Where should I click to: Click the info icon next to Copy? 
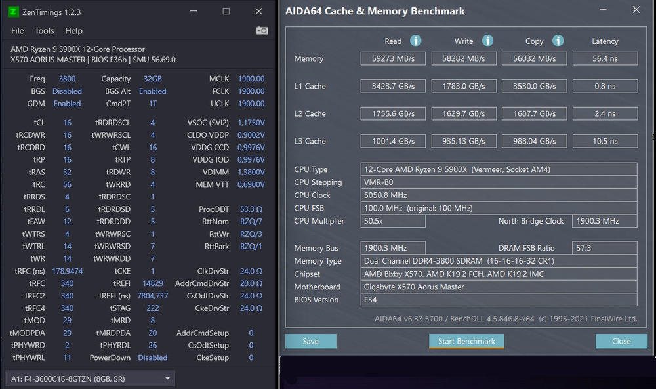coord(558,41)
